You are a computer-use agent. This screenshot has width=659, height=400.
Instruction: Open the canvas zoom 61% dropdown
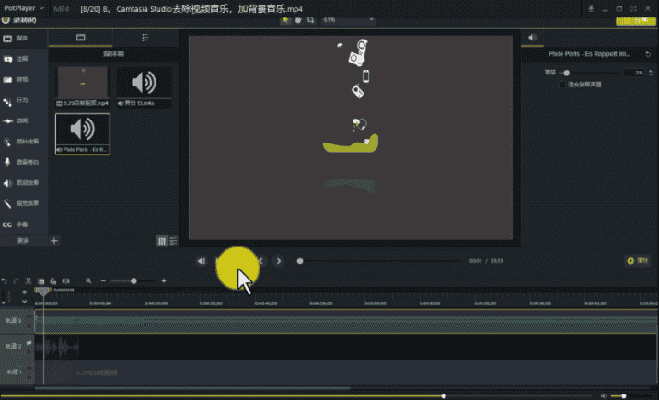[348, 20]
